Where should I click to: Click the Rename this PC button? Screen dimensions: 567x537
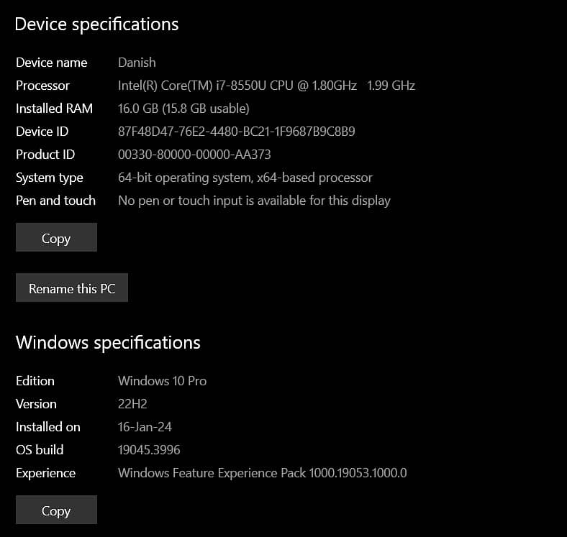click(72, 288)
